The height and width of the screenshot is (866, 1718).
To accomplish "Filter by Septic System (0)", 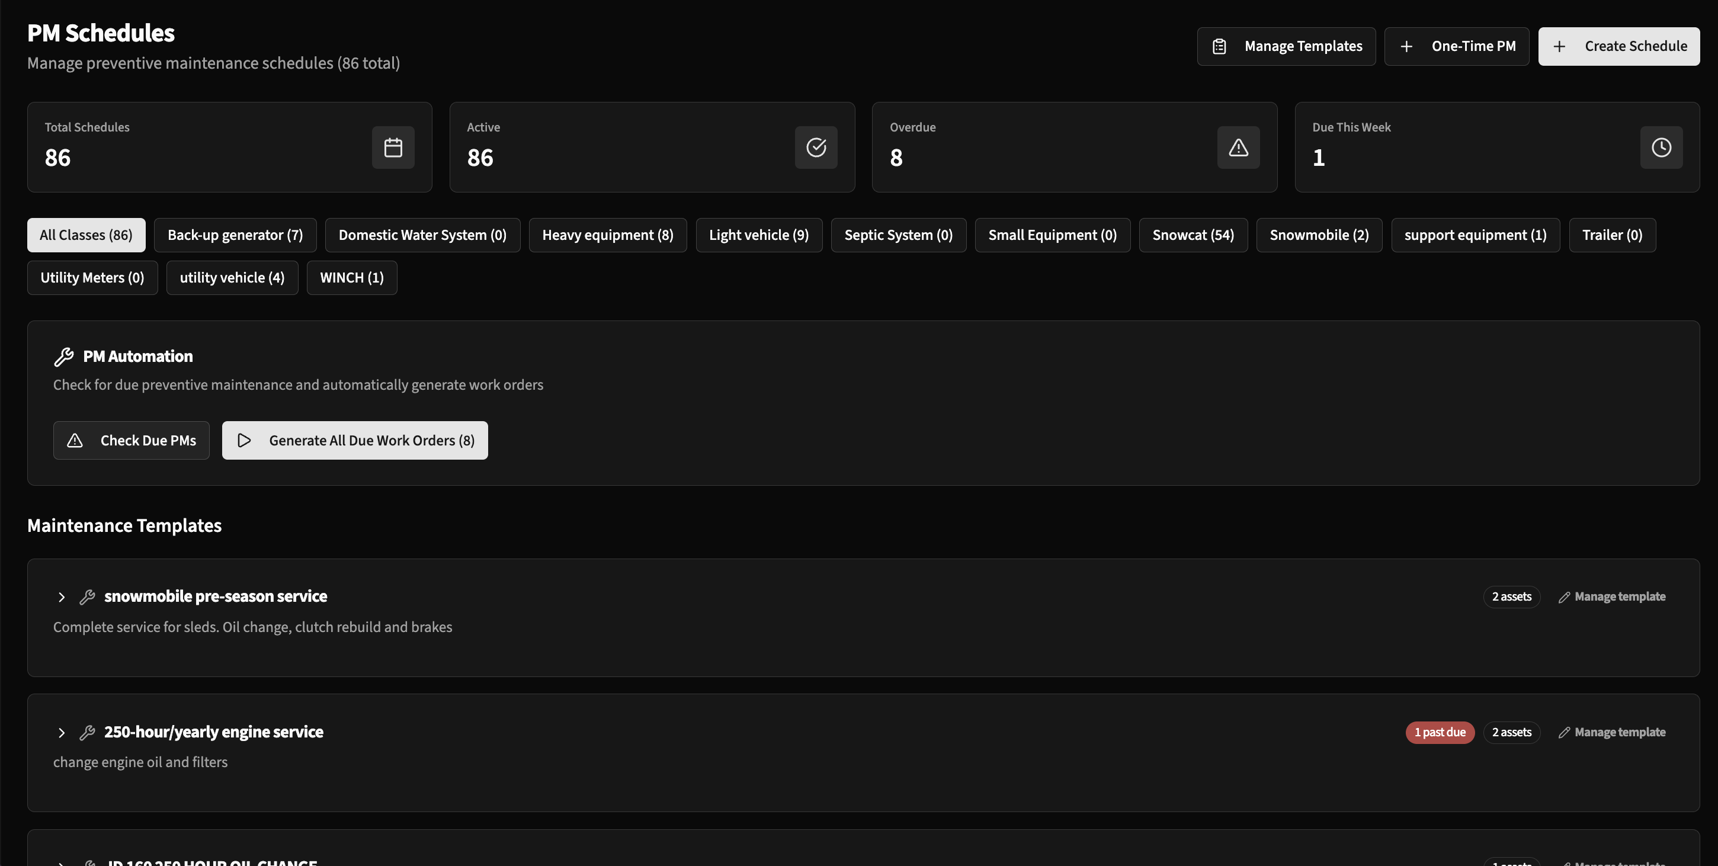I will (x=898, y=235).
